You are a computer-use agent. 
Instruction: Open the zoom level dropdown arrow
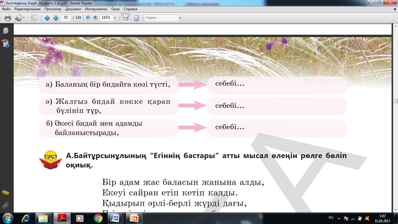point(115,18)
